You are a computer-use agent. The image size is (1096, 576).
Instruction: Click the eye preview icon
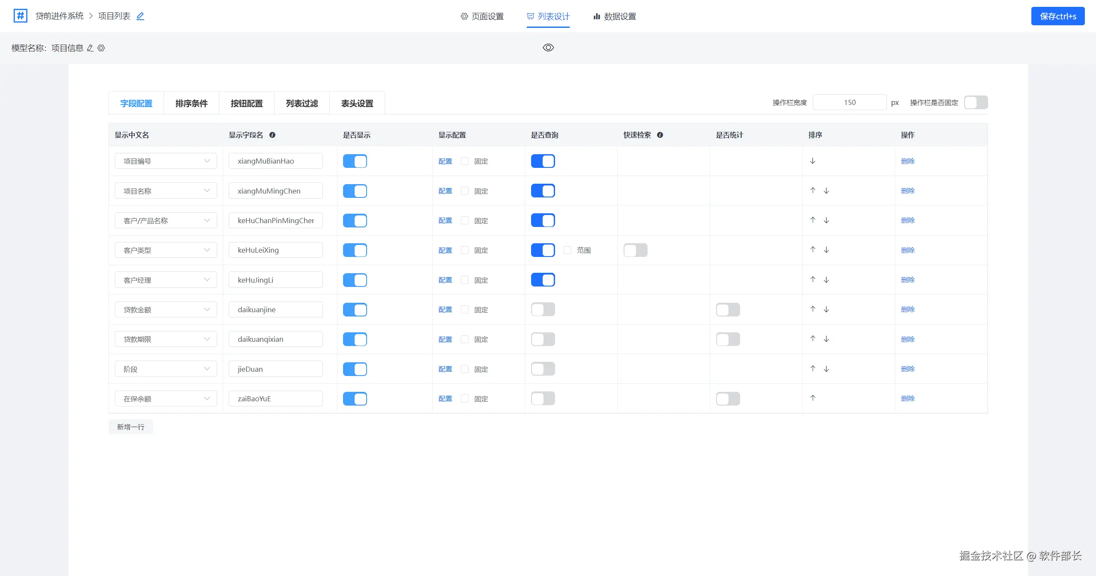pyautogui.click(x=548, y=48)
